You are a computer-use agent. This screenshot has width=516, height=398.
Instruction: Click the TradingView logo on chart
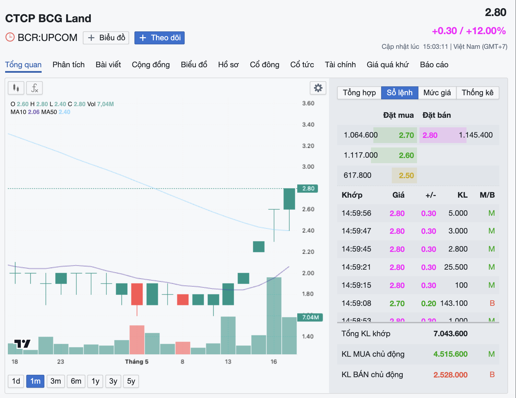(22, 343)
